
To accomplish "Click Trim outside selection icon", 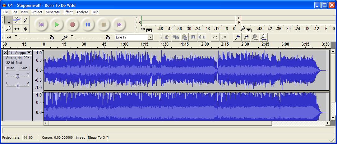I will (193, 37).
